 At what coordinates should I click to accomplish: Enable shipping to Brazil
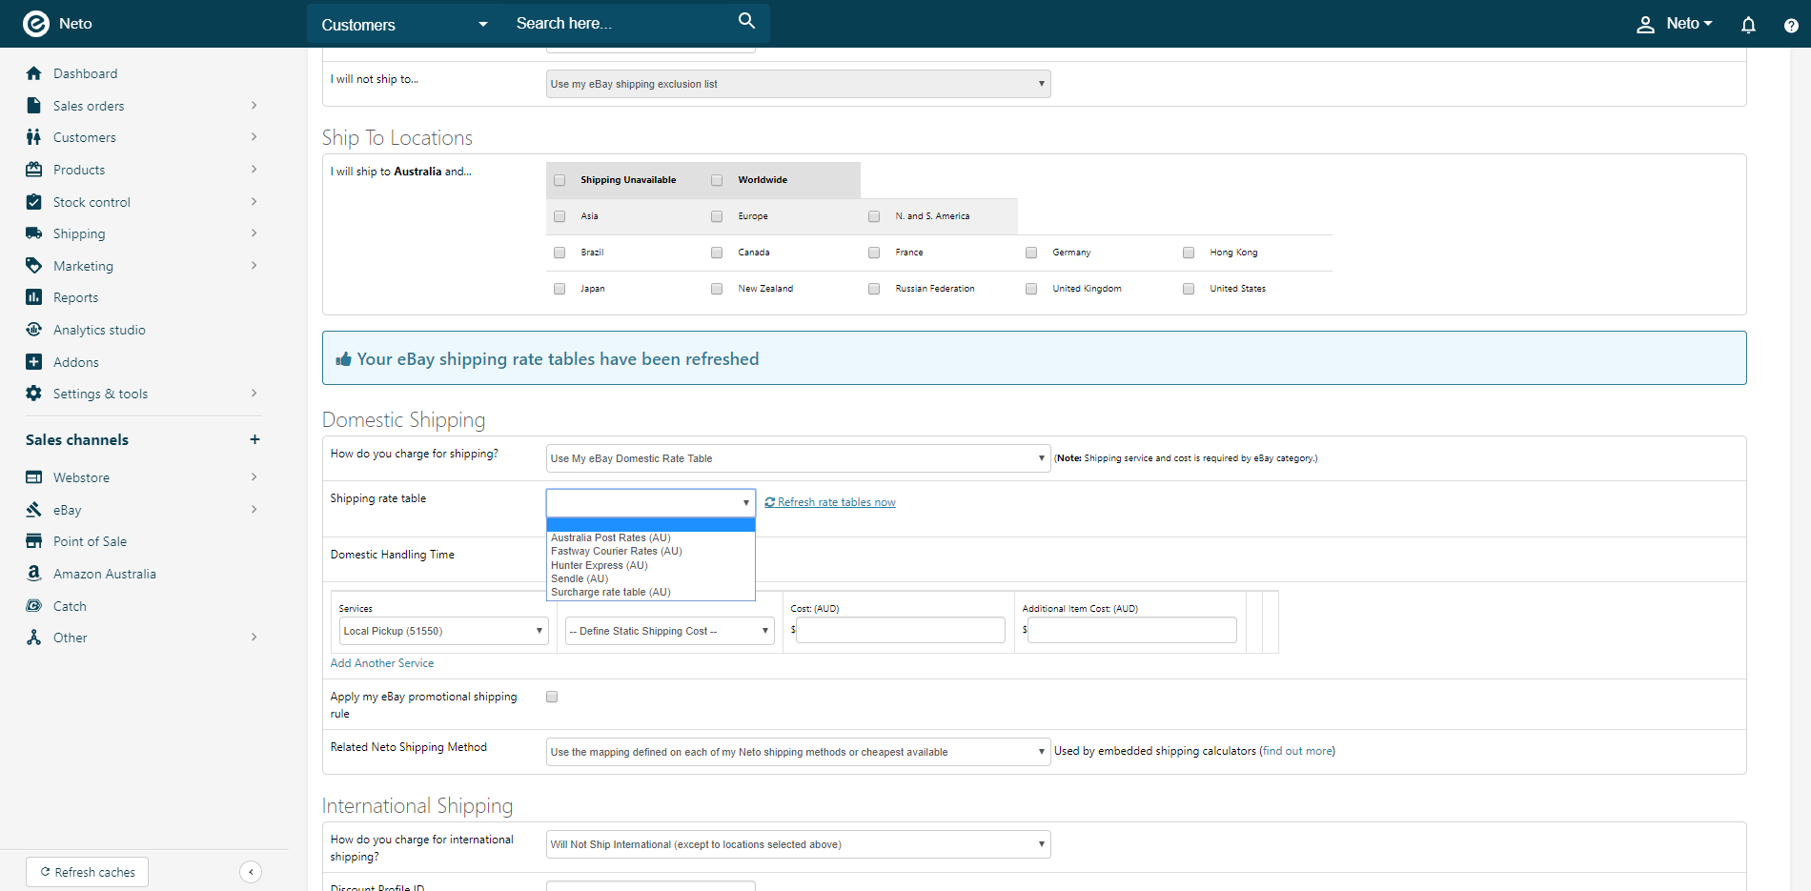[560, 253]
